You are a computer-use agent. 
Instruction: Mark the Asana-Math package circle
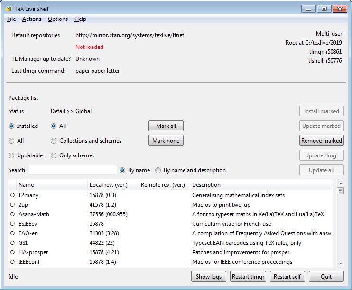(12, 214)
